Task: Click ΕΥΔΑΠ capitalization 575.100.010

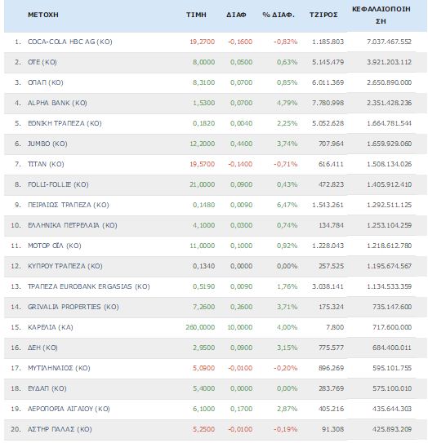Action: tap(392, 388)
